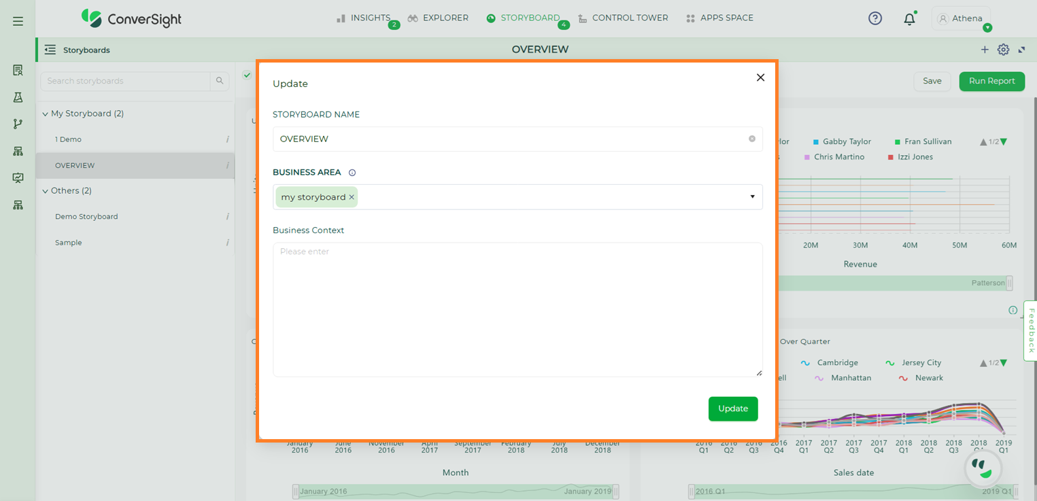Open info for OVERVIEW storyboard
The image size is (1037, 501).
227,165
